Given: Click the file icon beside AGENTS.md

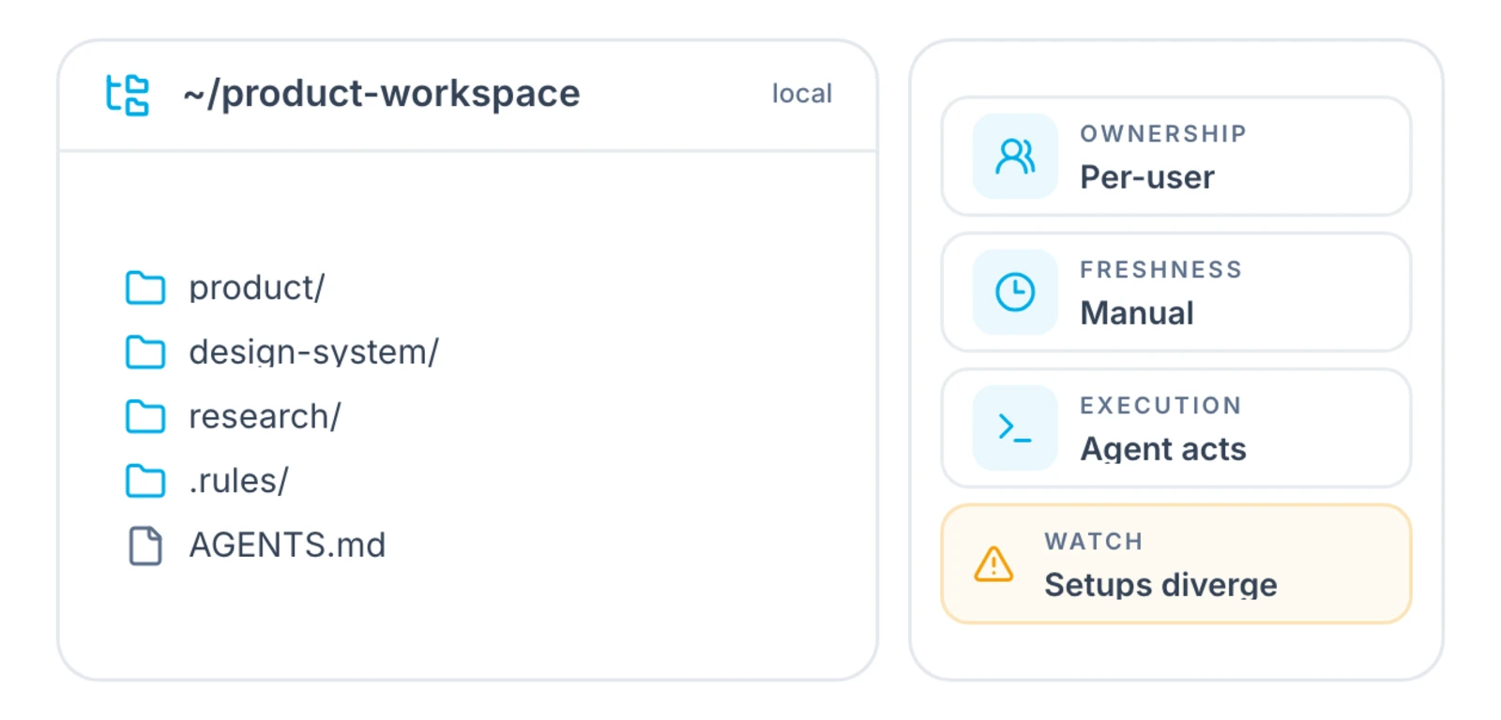Looking at the screenshot, I should (145, 546).
